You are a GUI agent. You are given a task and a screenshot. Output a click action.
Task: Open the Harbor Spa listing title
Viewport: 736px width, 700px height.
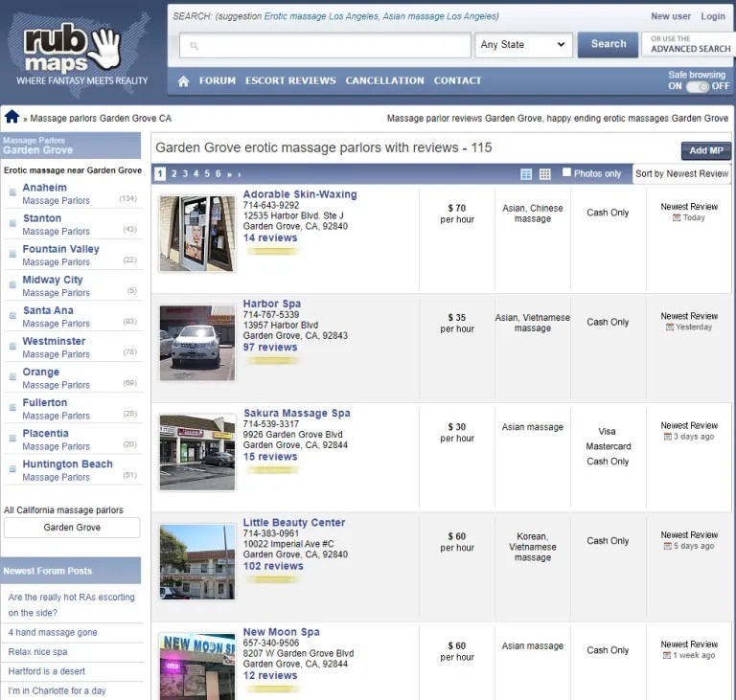(x=272, y=304)
